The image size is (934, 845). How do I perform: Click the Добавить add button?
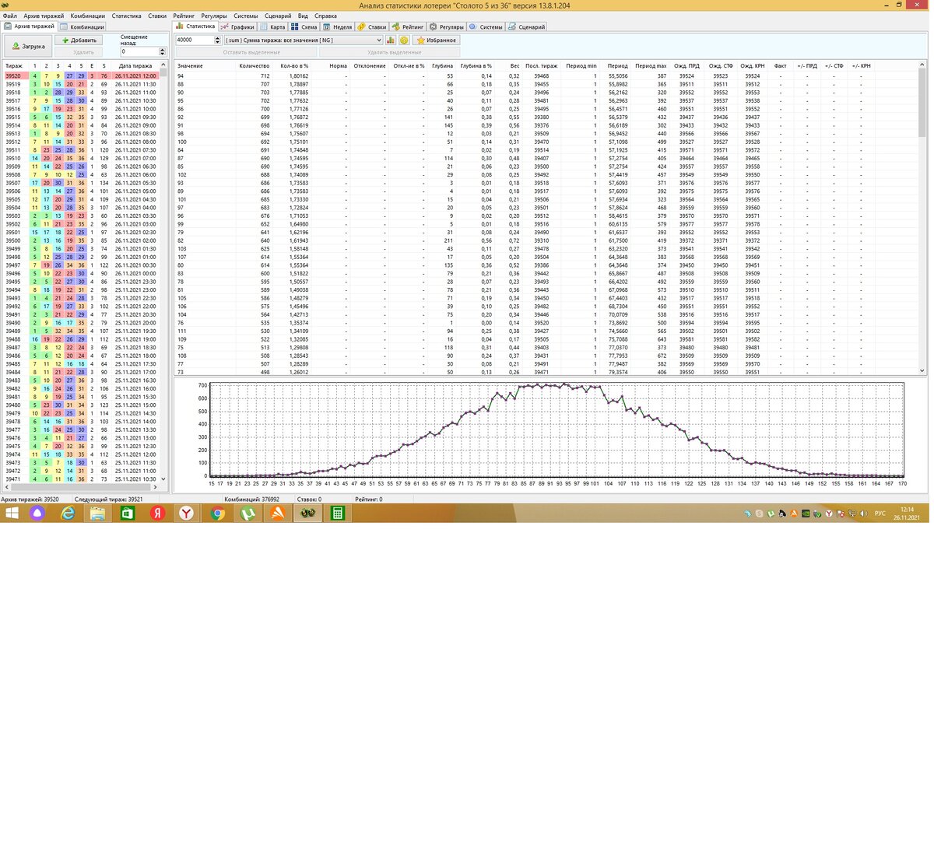(79, 40)
